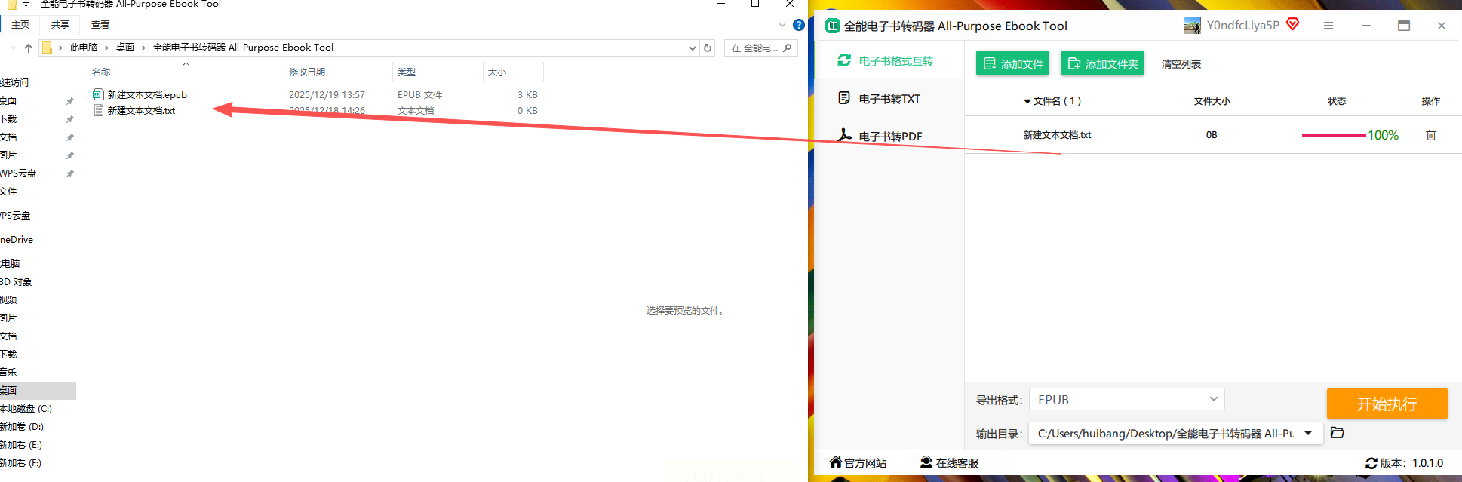The width and height of the screenshot is (1462, 482).
Task: Click the 状态 column header
Action: [1337, 101]
